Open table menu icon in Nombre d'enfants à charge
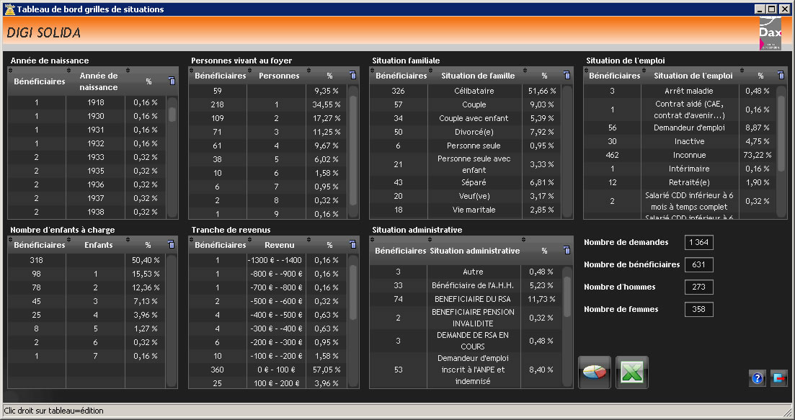The width and height of the screenshot is (795, 420). 172,245
